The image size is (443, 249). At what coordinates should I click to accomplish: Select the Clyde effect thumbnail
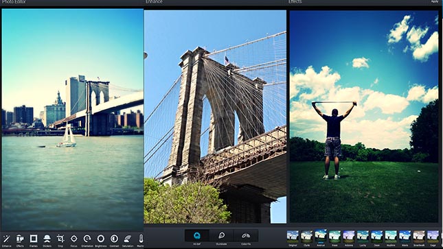(x=306, y=237)
